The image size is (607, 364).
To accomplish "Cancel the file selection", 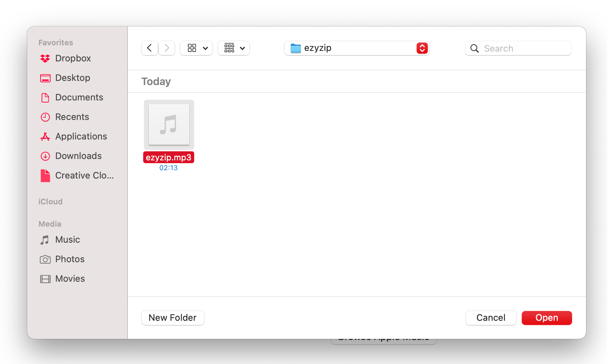I will pyautogui.click(x=491, y=318).
